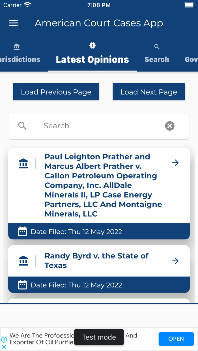
Task: Click the search magnifier inside the search bar
Action: (22, 126)
